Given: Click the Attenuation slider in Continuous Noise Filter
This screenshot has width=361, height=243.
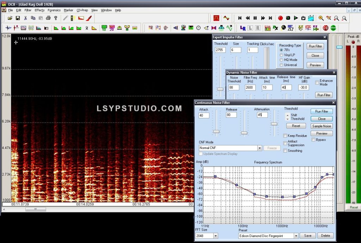Looking at the screenshot, I should coord(274,124).
